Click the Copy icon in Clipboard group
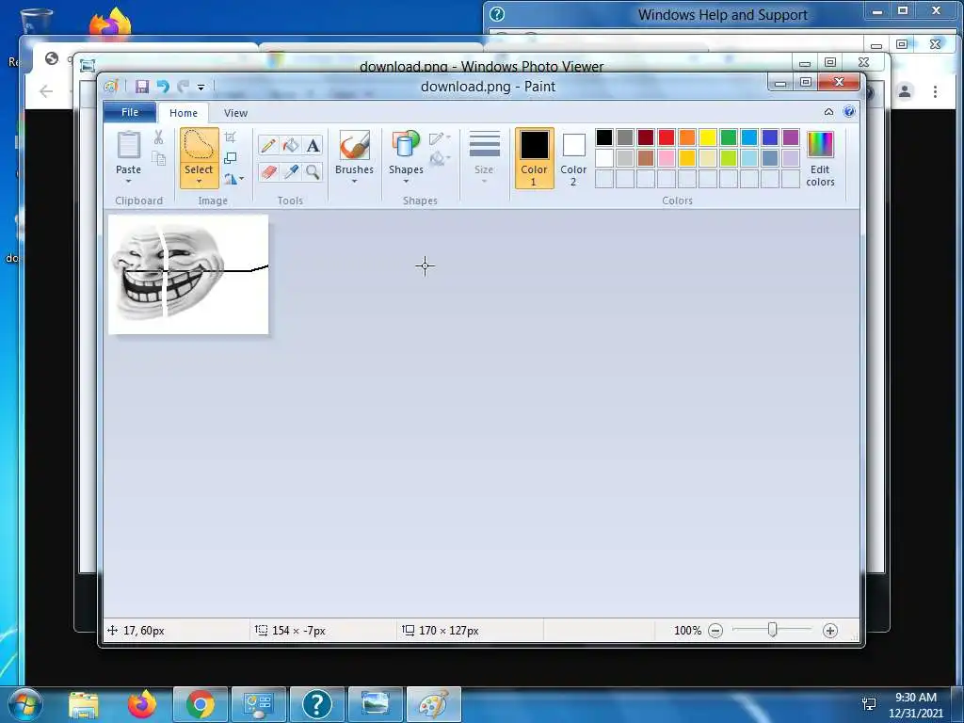The height and width of the screenshot is (723, 964). (158, 158)
